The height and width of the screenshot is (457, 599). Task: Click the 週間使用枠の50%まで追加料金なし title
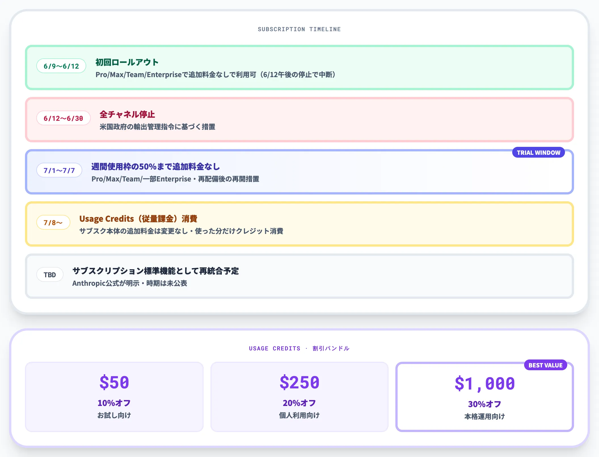click(156, 166)
